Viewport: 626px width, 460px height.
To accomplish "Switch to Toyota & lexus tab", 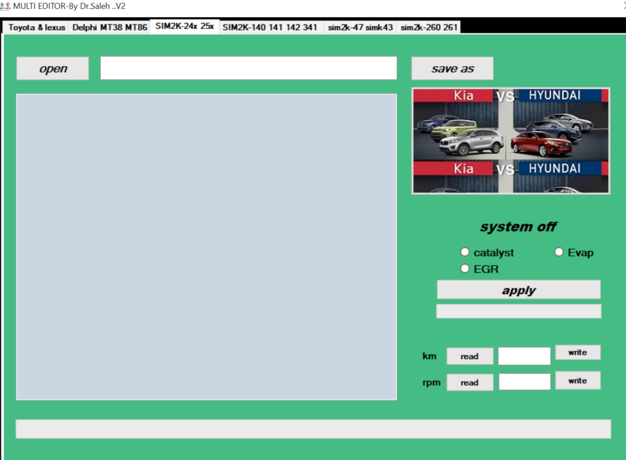I will point(36,27).
